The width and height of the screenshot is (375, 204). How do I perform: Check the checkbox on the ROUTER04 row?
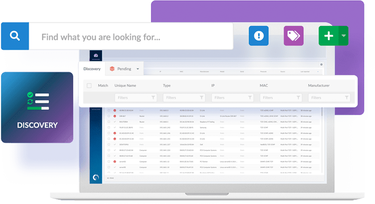click(x=109, y=122)
